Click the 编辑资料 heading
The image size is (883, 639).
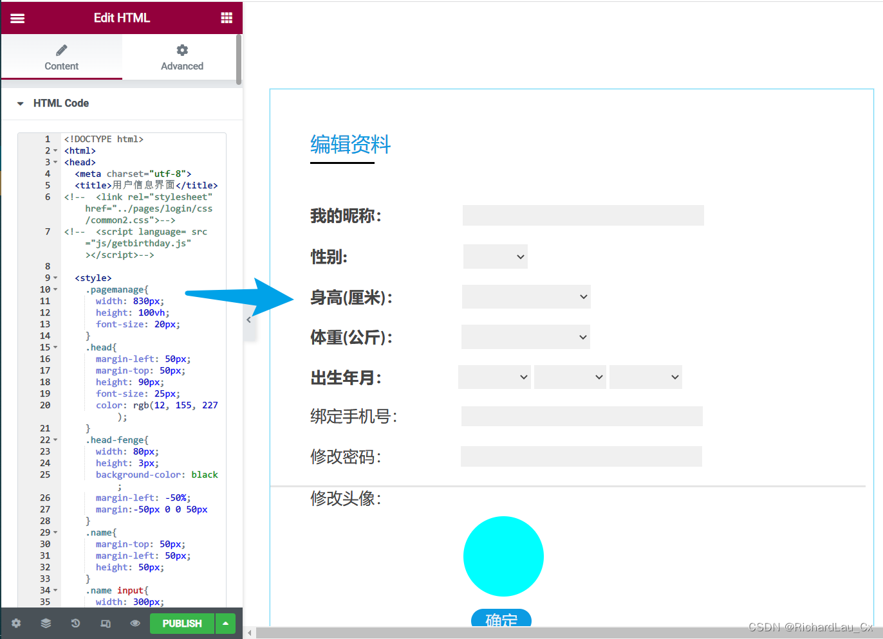(x=351, y=144)
